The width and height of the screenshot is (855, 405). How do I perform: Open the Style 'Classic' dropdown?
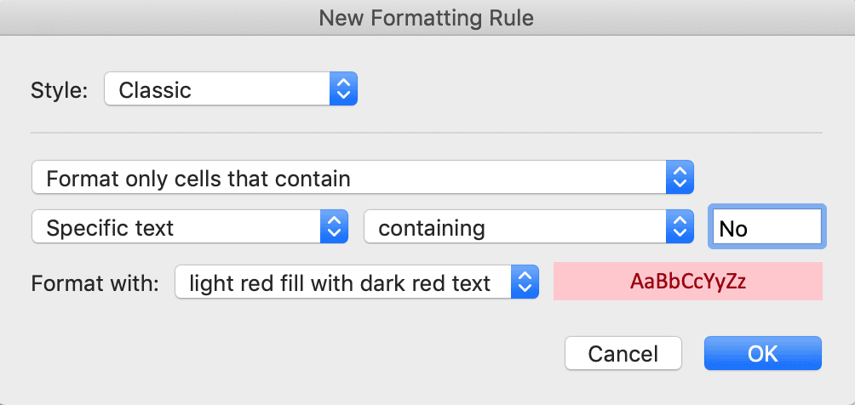[230, 89]
